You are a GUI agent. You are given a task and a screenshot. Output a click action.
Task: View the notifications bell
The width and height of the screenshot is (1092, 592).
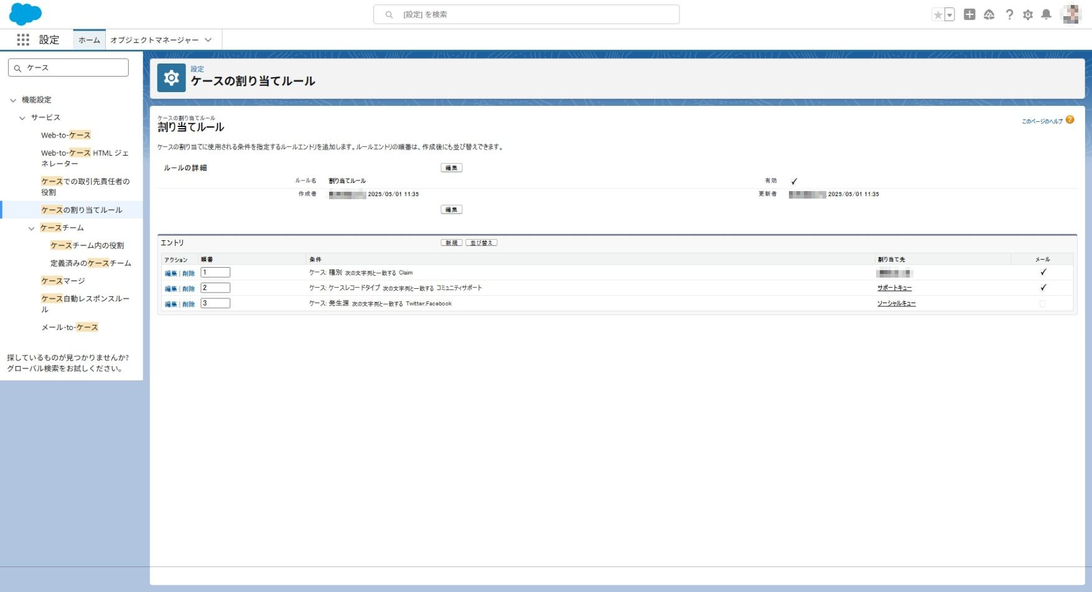(1047, 14)
